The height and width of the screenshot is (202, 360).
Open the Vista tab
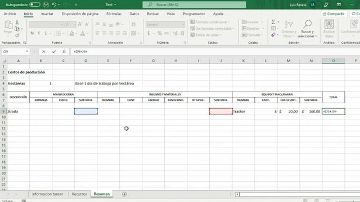click(x=170, y=13)
